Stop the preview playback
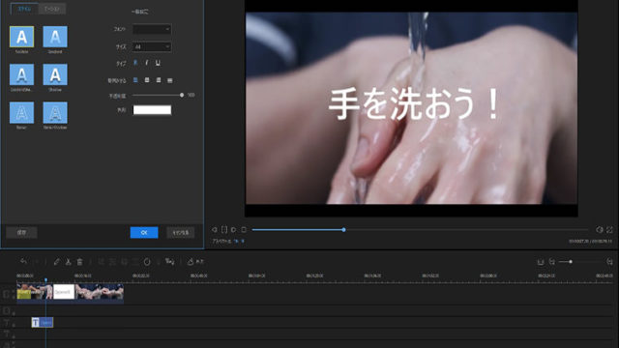619x348 pixels. (x=244, y=230)
